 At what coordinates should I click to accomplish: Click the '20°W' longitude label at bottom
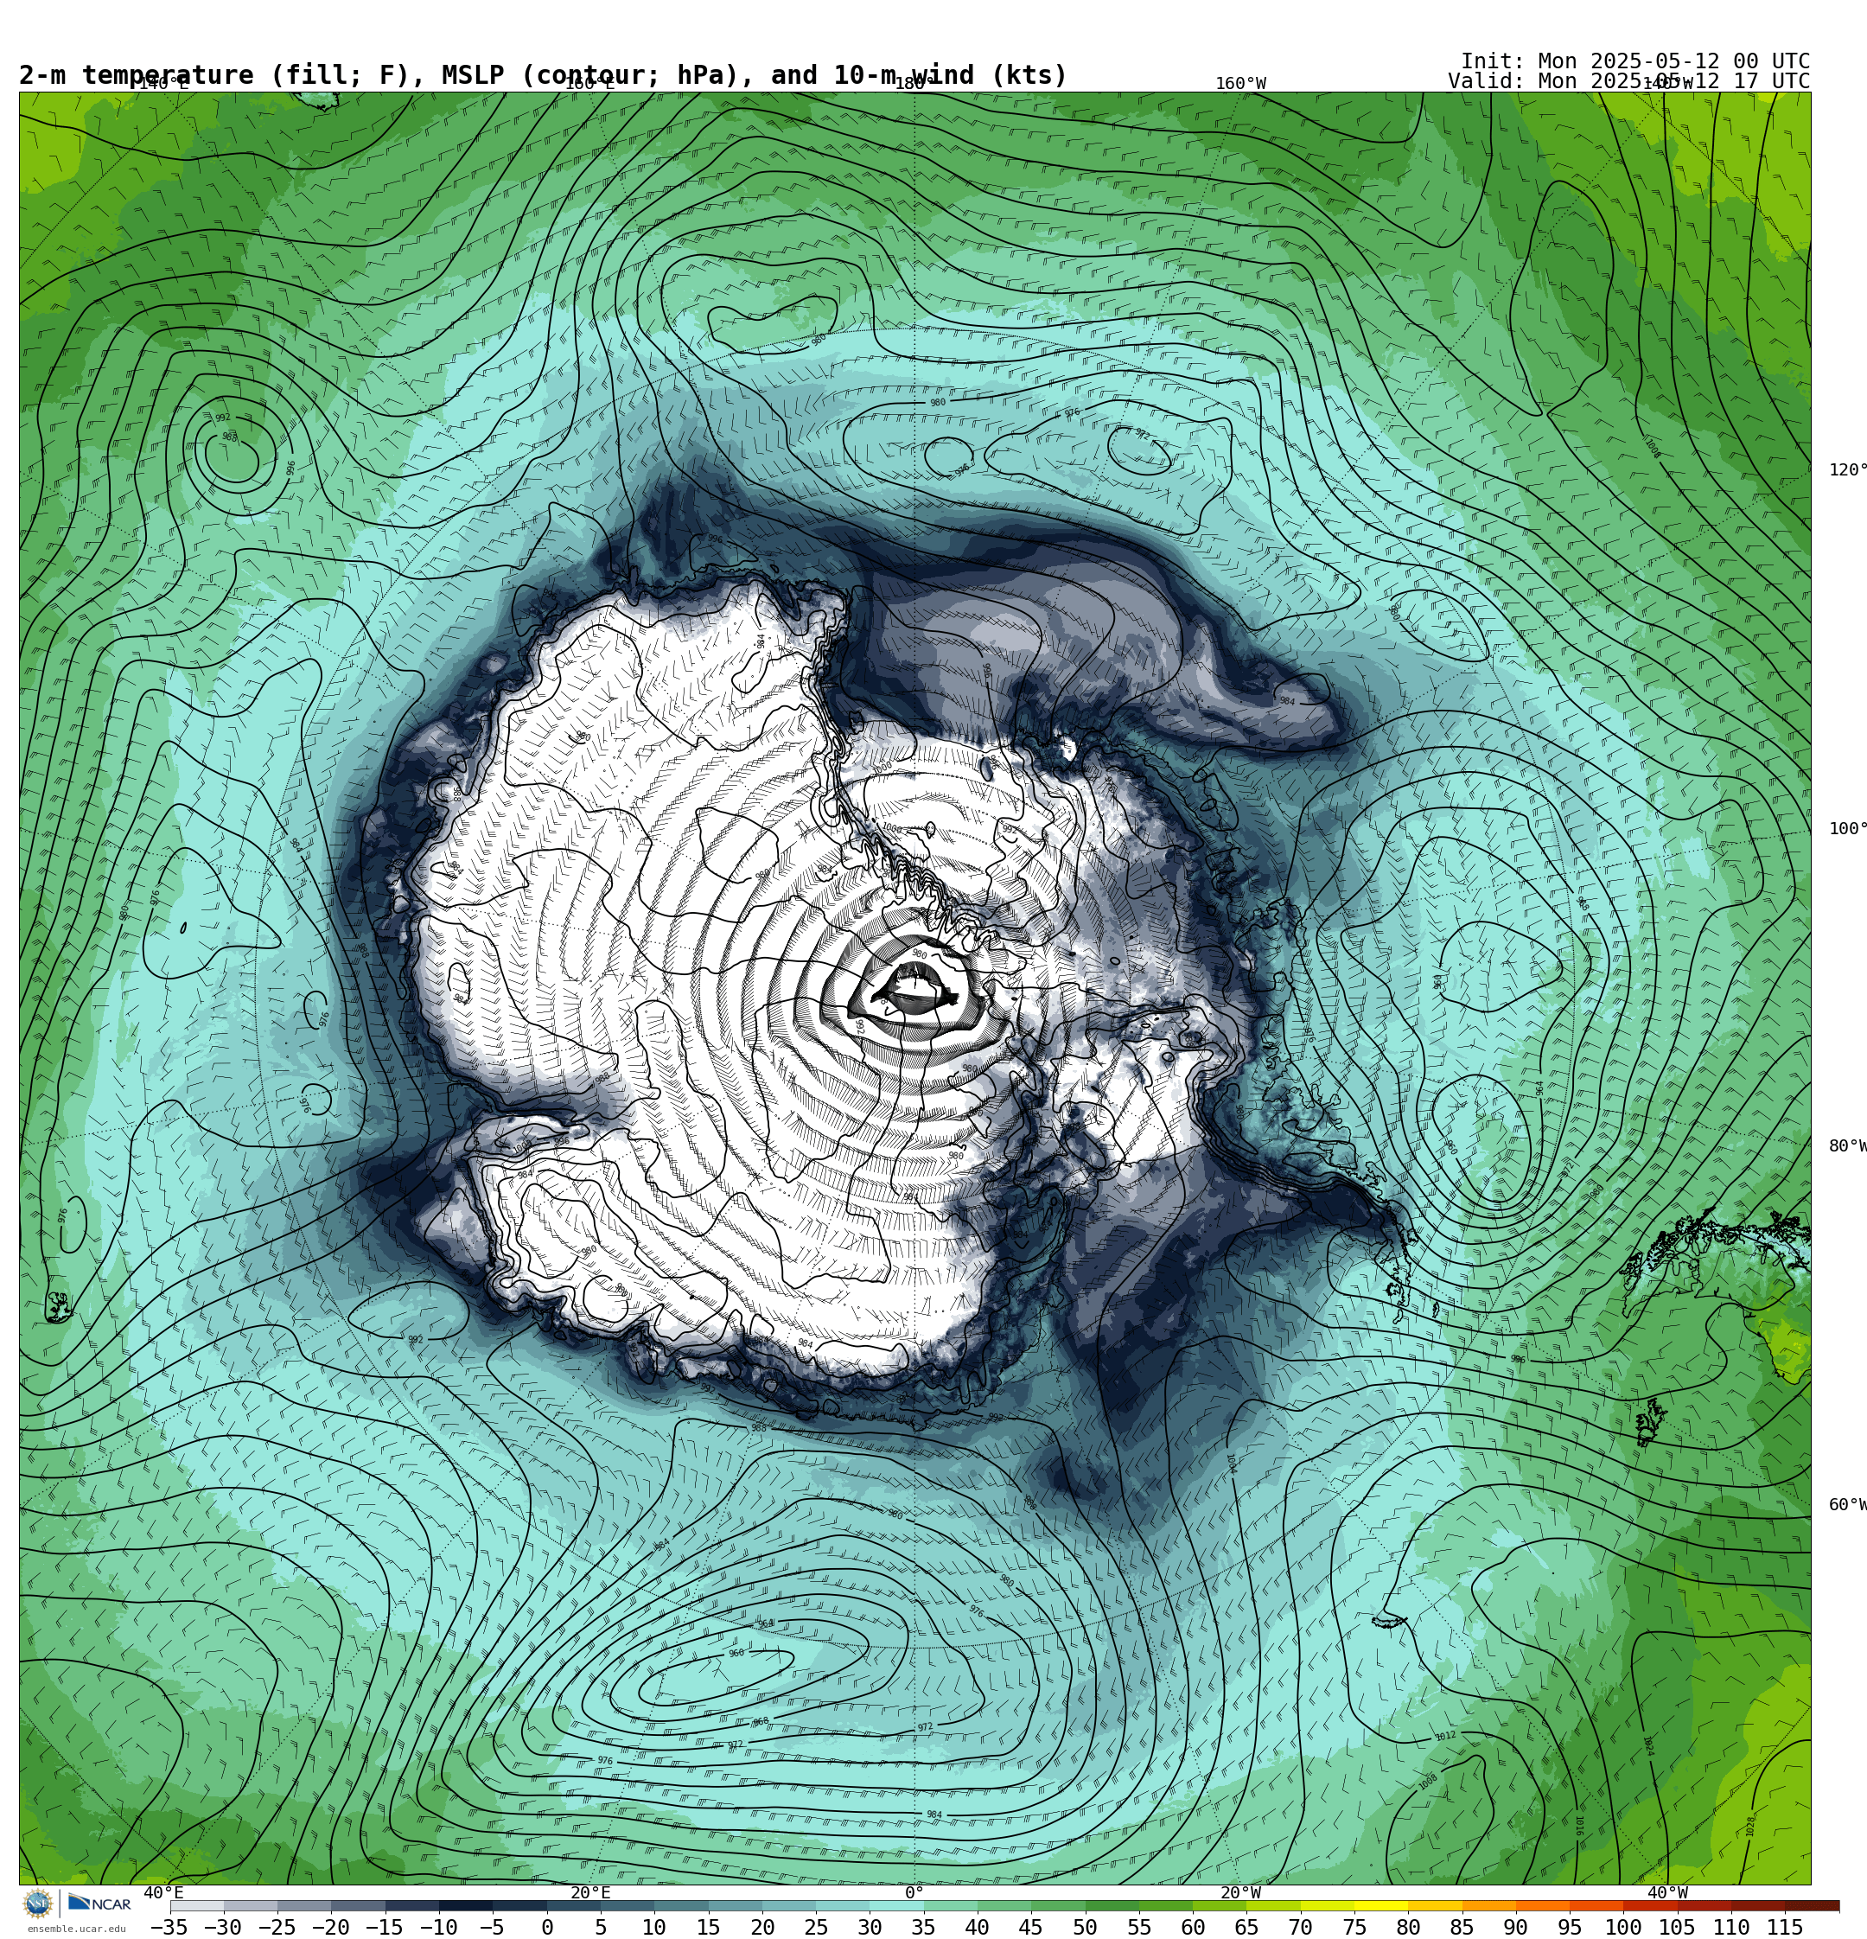point(1240,1892)
